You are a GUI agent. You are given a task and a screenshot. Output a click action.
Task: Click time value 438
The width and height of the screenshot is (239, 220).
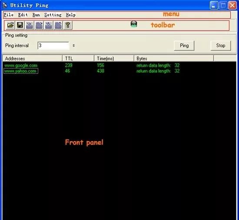tap(100, 71)
